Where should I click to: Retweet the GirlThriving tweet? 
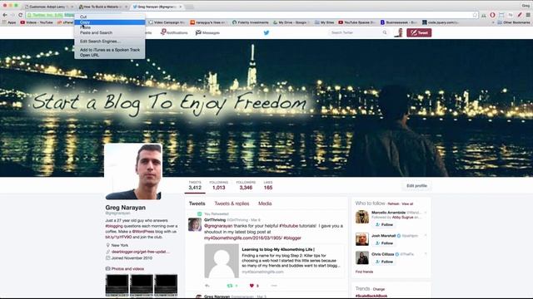(x=230, y=286)
